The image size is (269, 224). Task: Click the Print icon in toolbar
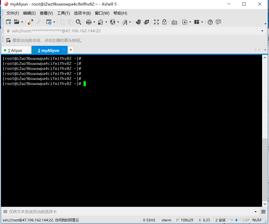[89, 22]
